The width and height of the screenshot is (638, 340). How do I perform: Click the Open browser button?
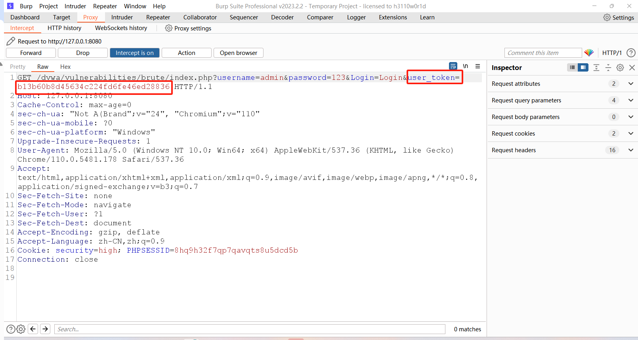[239, 53]
